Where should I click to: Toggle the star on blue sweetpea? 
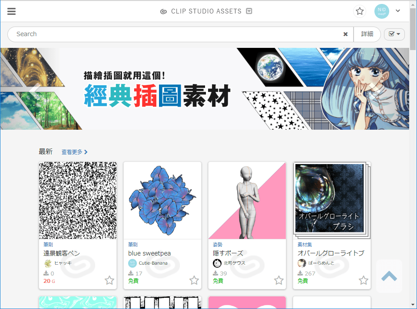194,281
